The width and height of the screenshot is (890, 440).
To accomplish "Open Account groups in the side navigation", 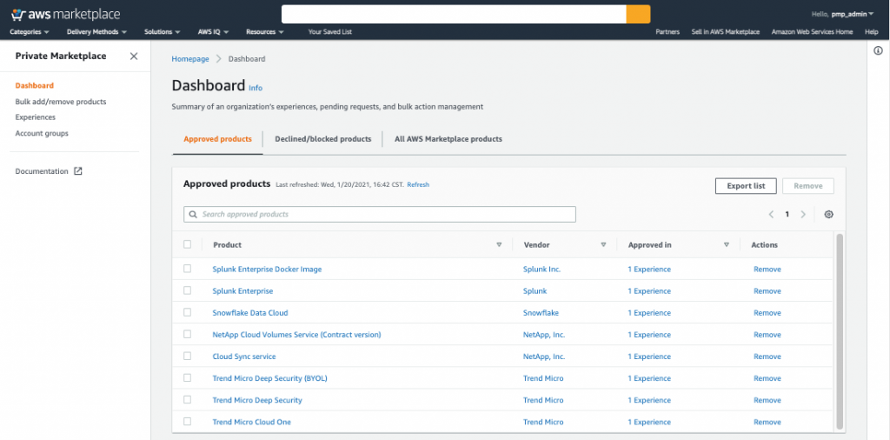I will (x=42, y=133).
